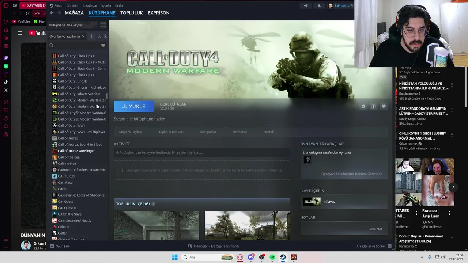Open Arkadaşlar ve Sohbet friends chat

click(374, 246)
